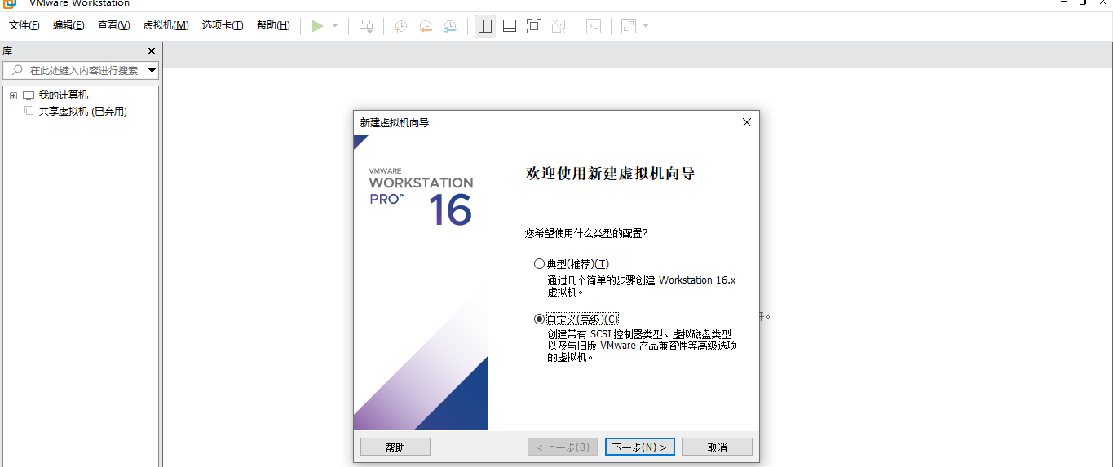Open the library search dropdown arrow

click(x=152, y=71)
